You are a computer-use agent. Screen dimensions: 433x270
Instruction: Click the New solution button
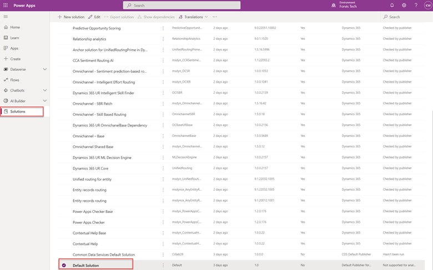[x=72, y=17]
